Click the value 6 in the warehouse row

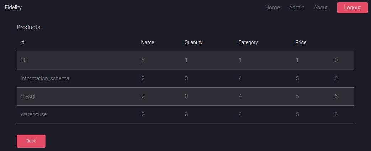336,114
